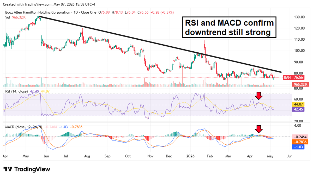Screen dimensions: 313x178
Task: Click the blue MACD legend value −1.03
Action: tap(63, 127)
